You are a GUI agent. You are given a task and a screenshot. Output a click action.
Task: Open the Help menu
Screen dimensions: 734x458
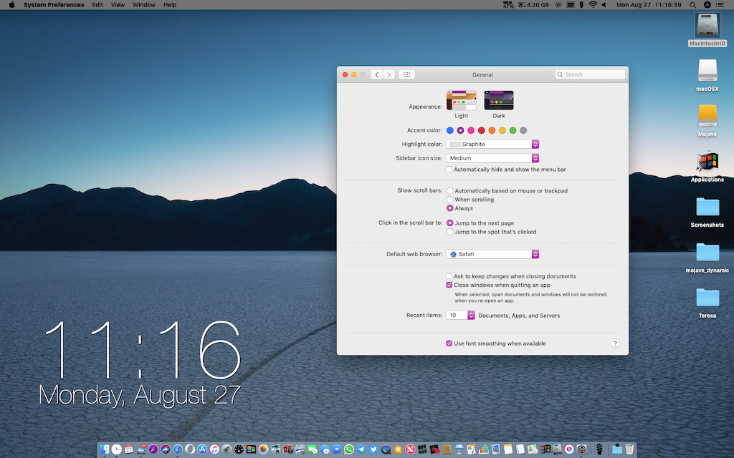[x=170, y=5]
